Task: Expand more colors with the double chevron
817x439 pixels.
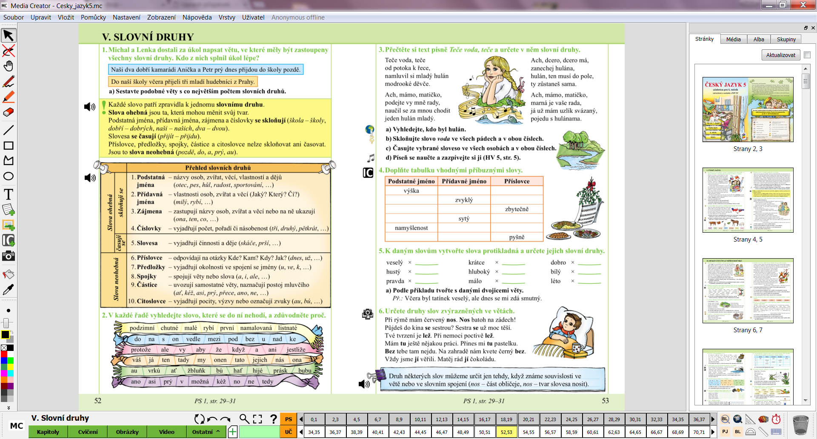Action: (x=9, y=408)
